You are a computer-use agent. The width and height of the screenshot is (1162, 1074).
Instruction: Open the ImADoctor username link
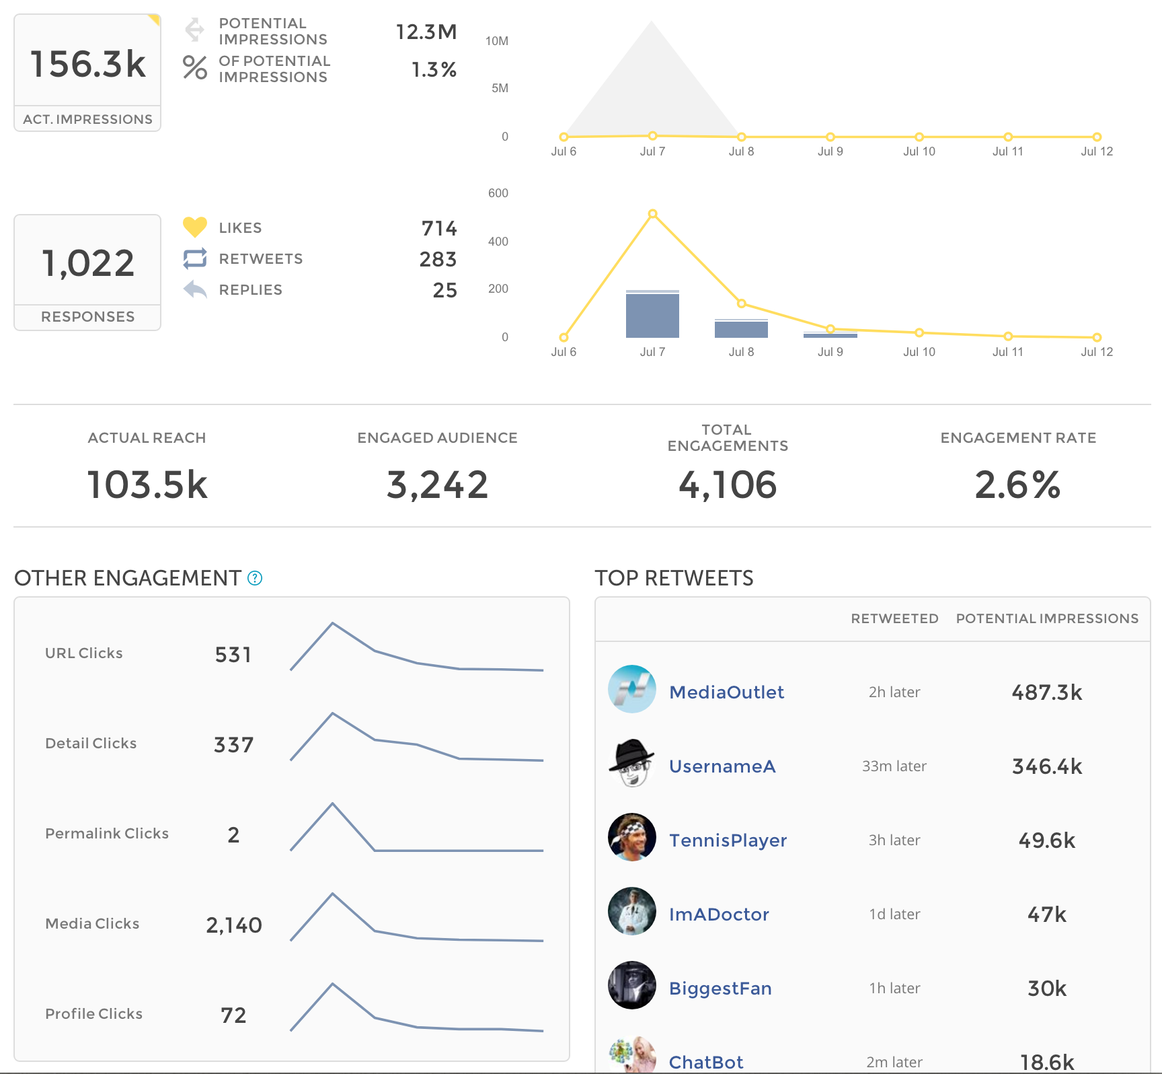tap(719, 915)
